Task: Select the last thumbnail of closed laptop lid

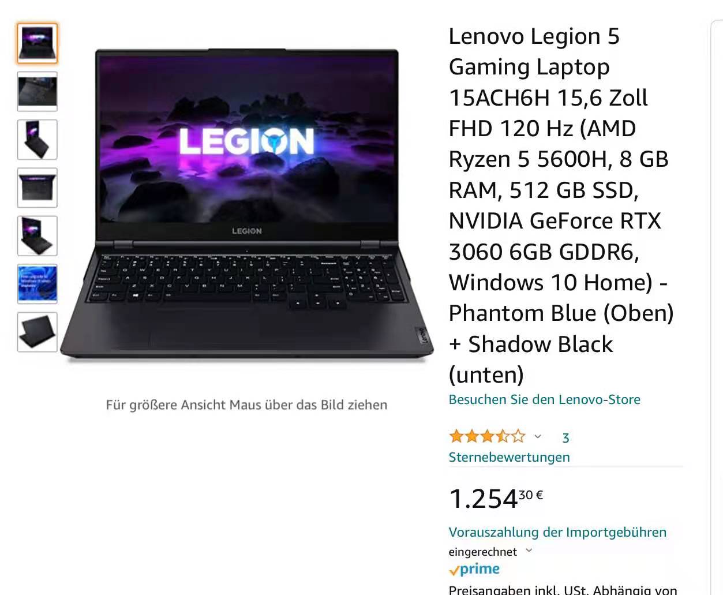Action: [38, 332]
